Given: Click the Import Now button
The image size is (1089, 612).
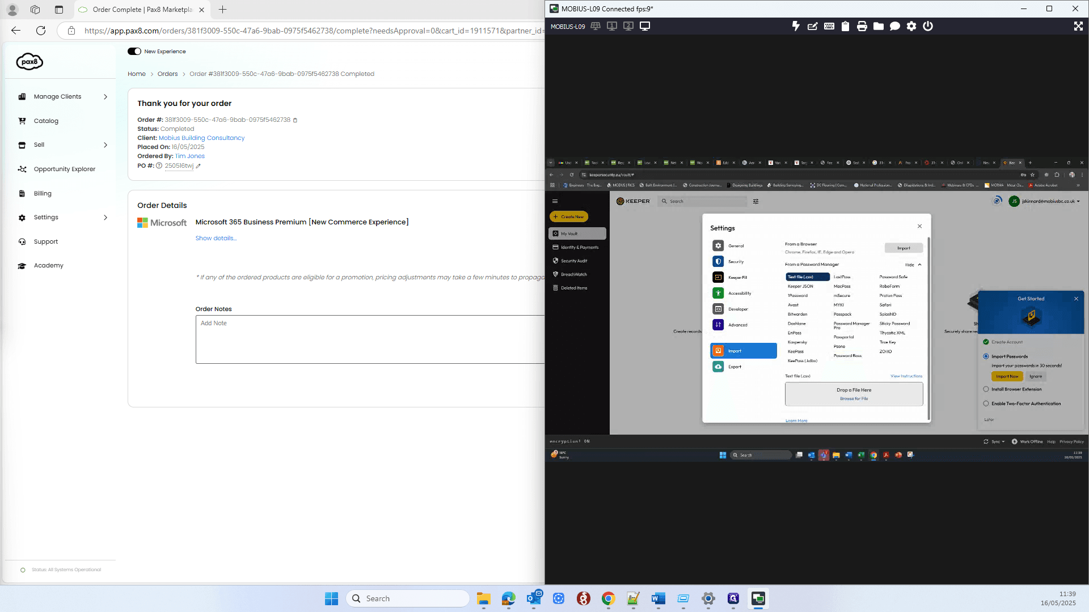Looking at the screenshot, I should pyautogui.click(x=1007, y=376).
